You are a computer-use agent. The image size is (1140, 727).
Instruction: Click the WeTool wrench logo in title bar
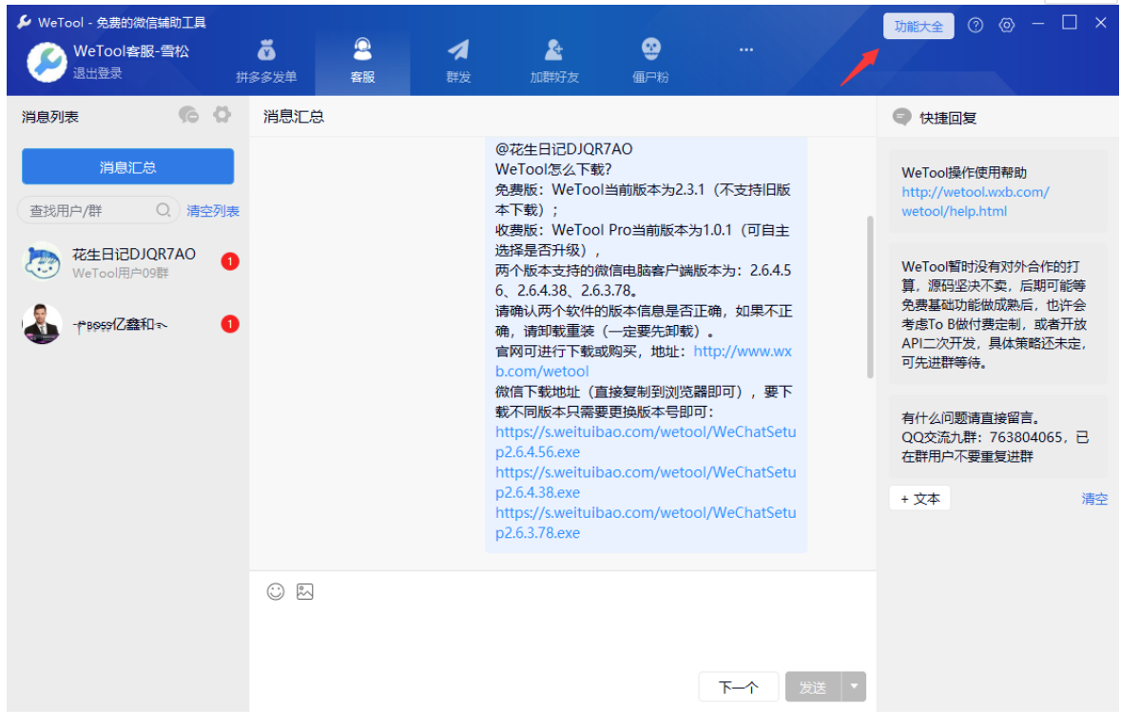[x=25, y=23]
